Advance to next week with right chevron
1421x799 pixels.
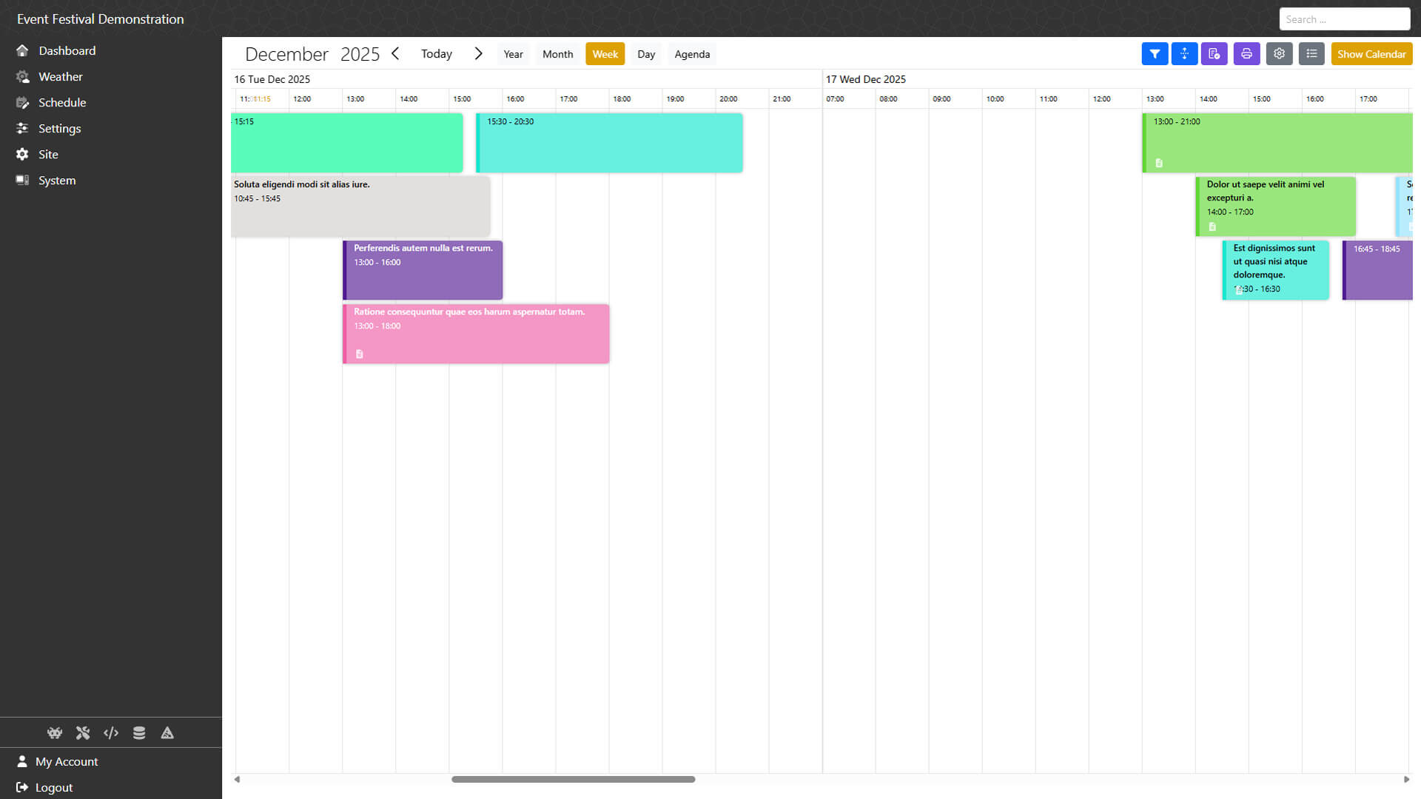tap(478, 54)
